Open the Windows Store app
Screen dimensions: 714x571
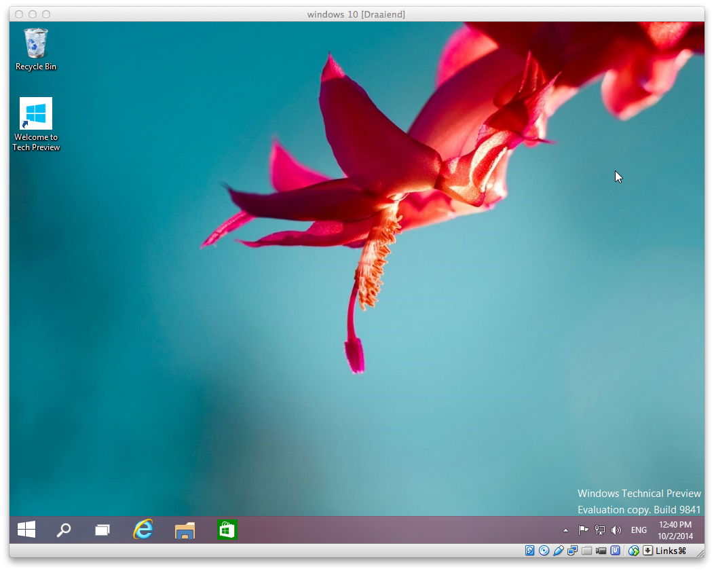227,530
